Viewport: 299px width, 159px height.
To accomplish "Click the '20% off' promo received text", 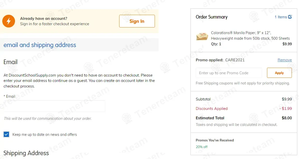I will [202, 147].
